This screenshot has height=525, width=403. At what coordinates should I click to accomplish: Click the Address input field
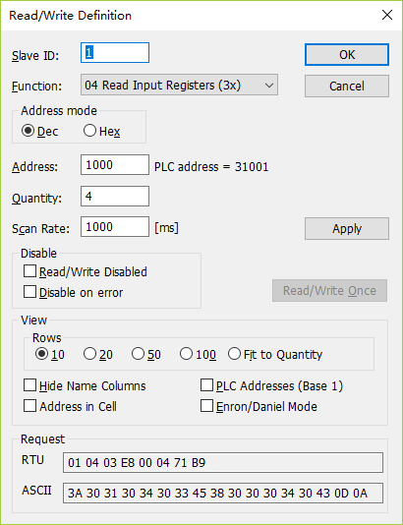115,165
